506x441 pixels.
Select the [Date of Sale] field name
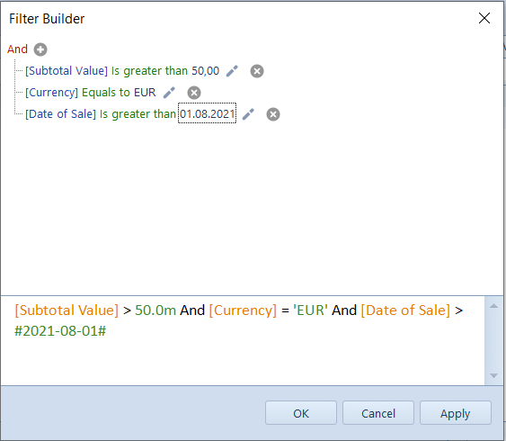[x=61, y=114]
